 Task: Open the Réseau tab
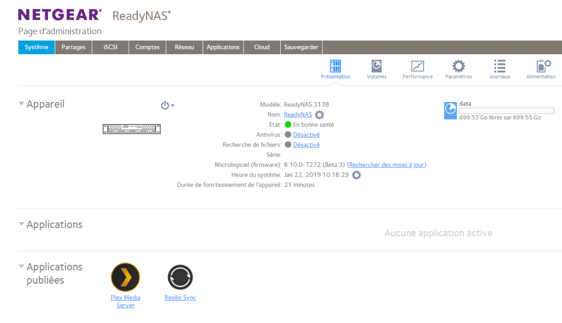184,47
